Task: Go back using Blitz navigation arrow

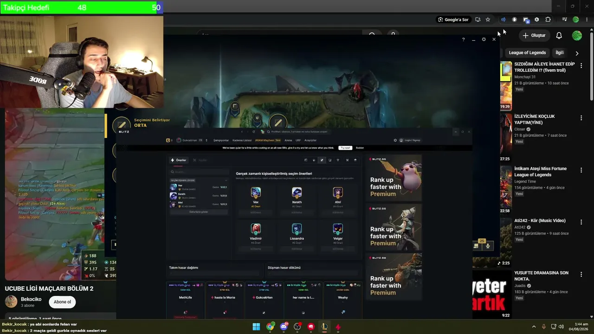Action: (242, 132)
